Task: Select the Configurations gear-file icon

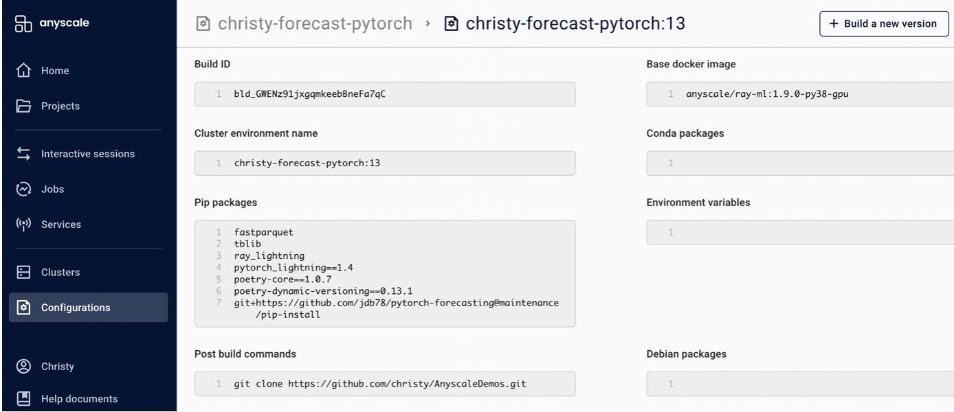Action: 23,308
